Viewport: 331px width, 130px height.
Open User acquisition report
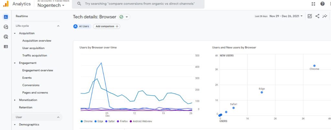pos(33,48)
